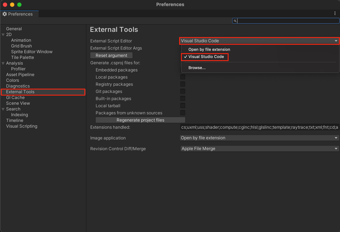The image size is (340, 232).
Task: Click the yellow minimize window button
Action: point(12,5)
